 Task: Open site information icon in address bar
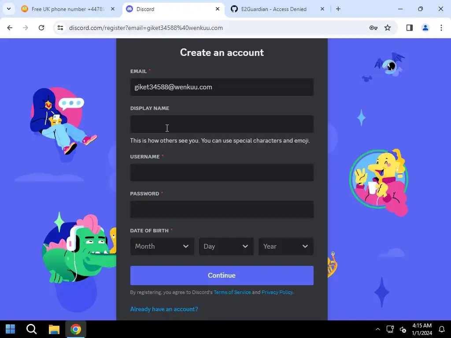coord(60,28)
